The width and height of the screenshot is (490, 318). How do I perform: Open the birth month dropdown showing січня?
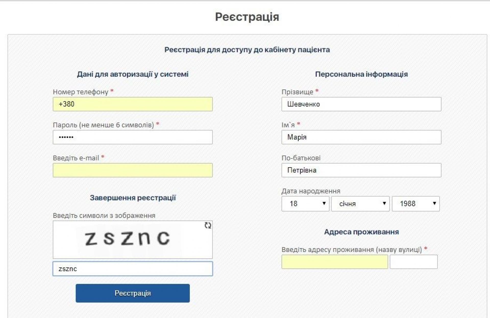tap(360, 203)
